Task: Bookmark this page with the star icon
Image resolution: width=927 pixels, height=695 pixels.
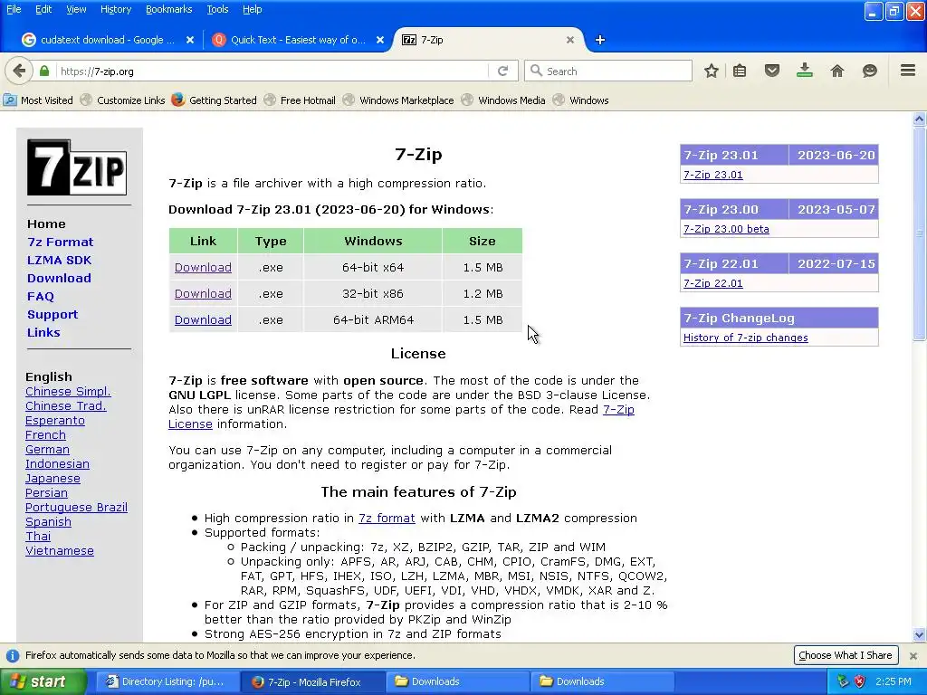Action: (712, 71)
